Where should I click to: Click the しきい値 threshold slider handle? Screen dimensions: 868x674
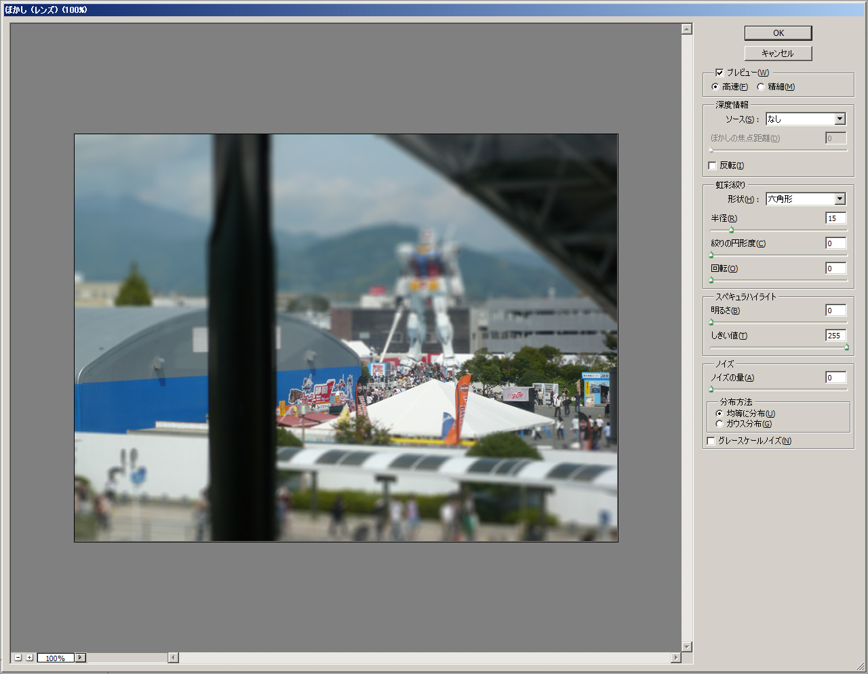click(846, 348)
